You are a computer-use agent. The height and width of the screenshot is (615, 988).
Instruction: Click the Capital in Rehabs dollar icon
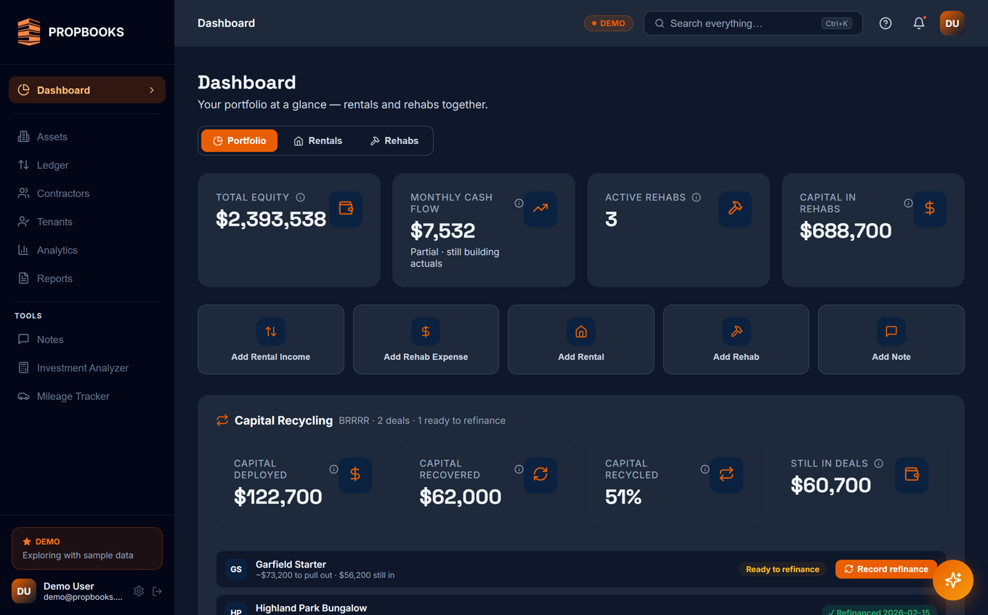930,209
